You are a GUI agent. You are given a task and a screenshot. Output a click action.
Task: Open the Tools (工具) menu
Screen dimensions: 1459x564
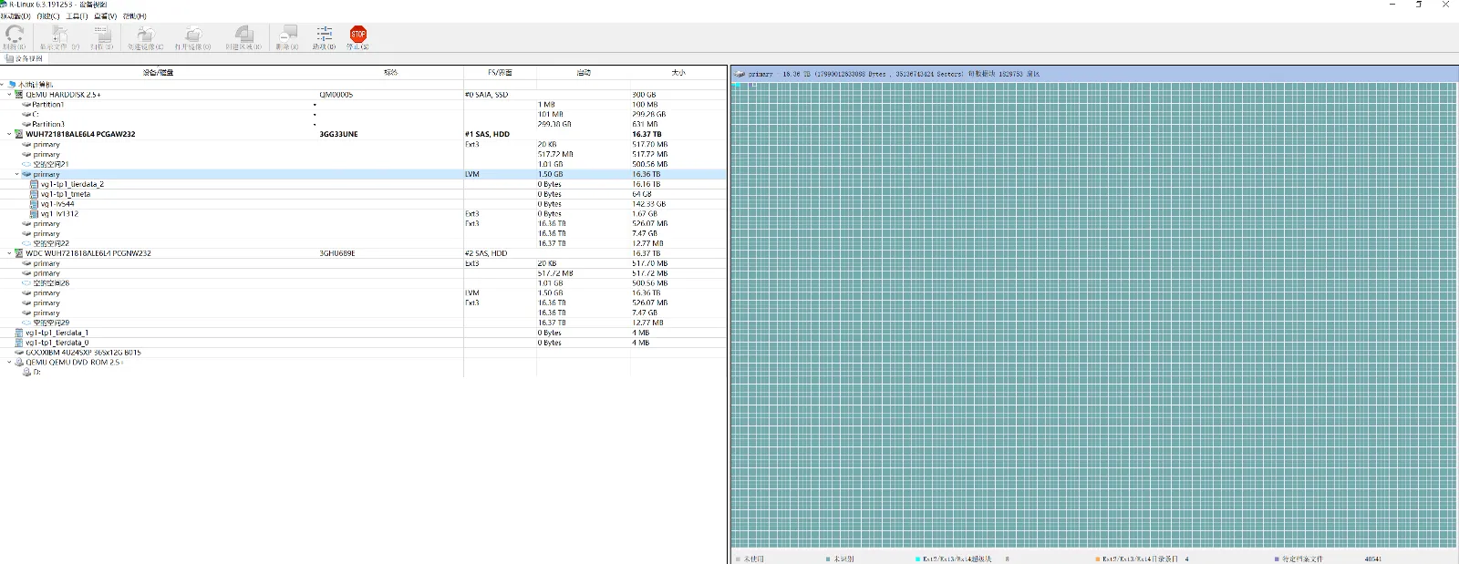[77, 16]
